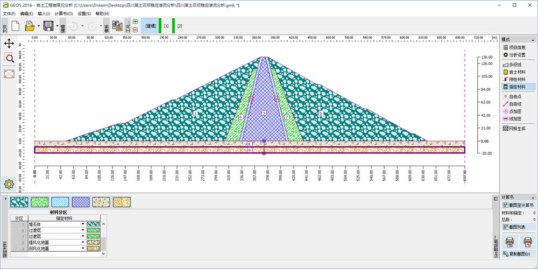Open dropdown arrow next to save icon
The width and height of the screenshot is (538, 269).
click(56, 26)
